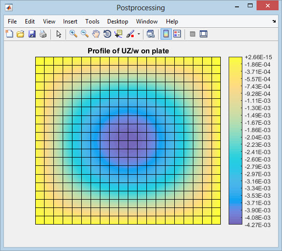Print the figure using the printer icon
This screenshot has width=282, height=251.
43,34
